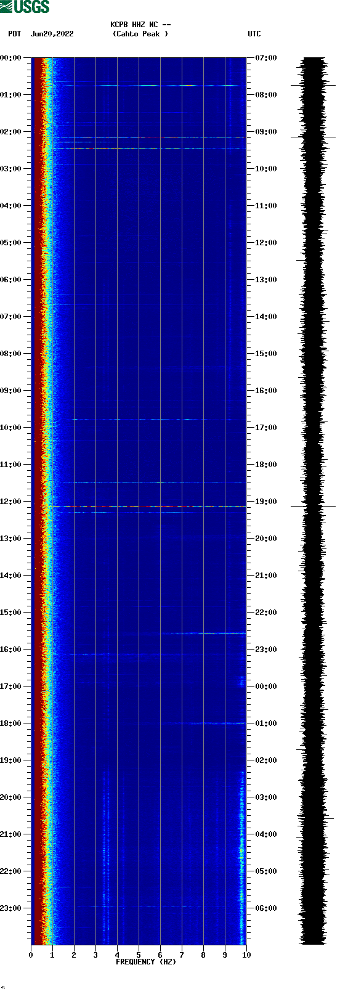Click the 09:00 PDT time label
The width and height of the screenshot is (340, 994).
point(10,391)
